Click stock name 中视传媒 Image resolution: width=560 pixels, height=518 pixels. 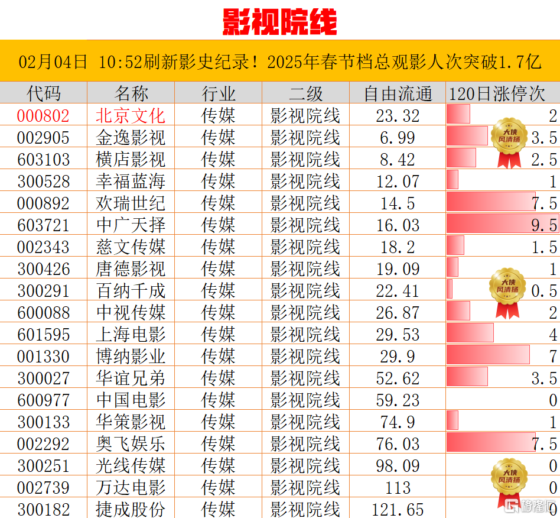131,313
